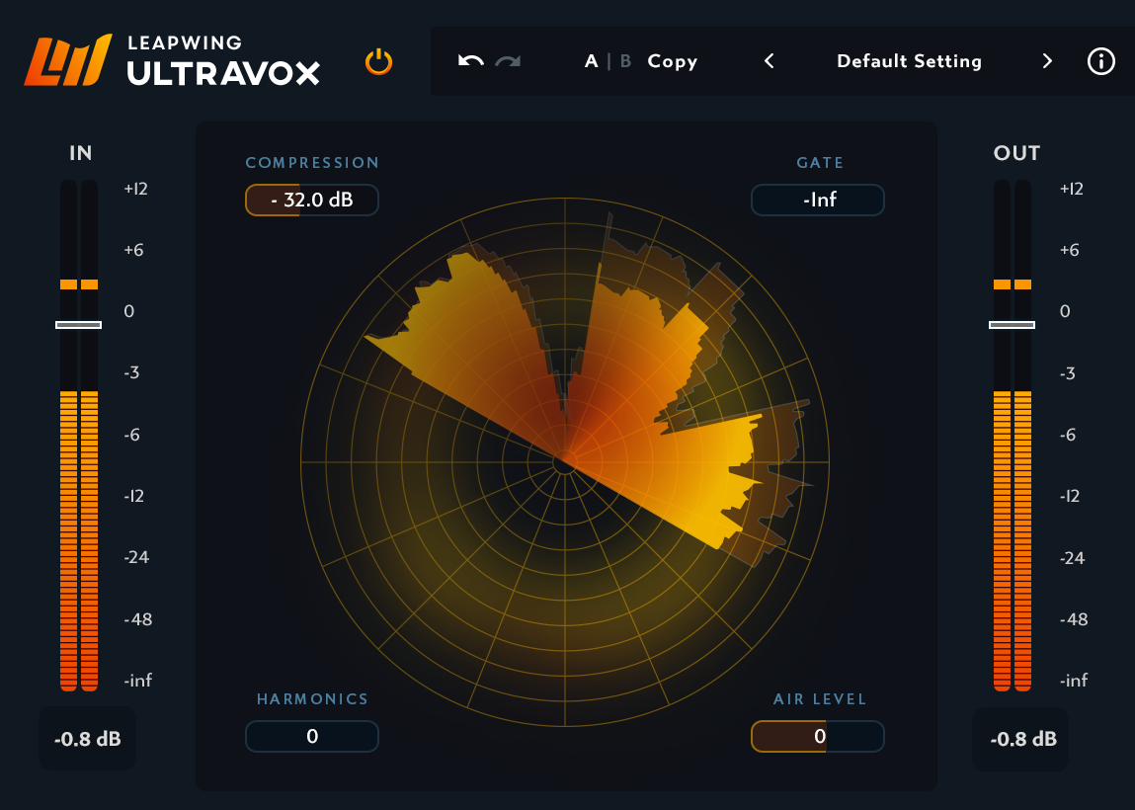The height and width of the screenshot is (810, 1135).
Task: Click the redo arrow
Action: (x=506, y=61)
